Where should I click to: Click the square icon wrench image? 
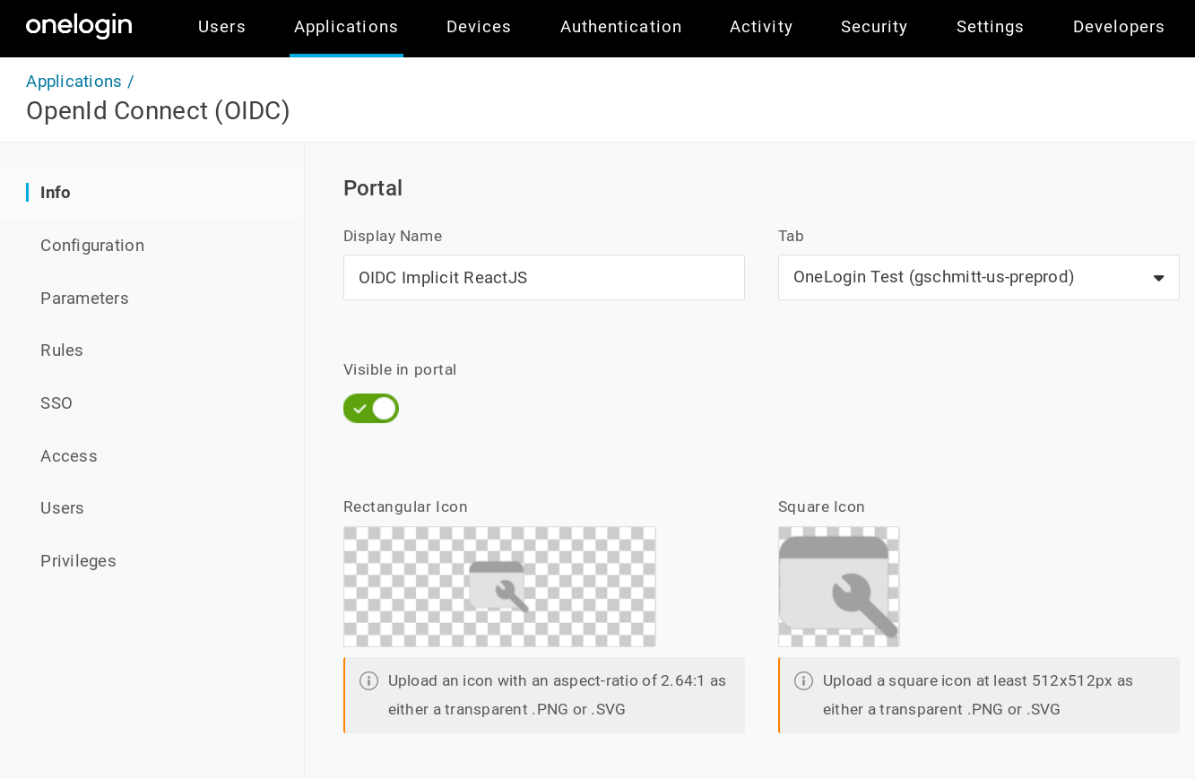[838, 586]
